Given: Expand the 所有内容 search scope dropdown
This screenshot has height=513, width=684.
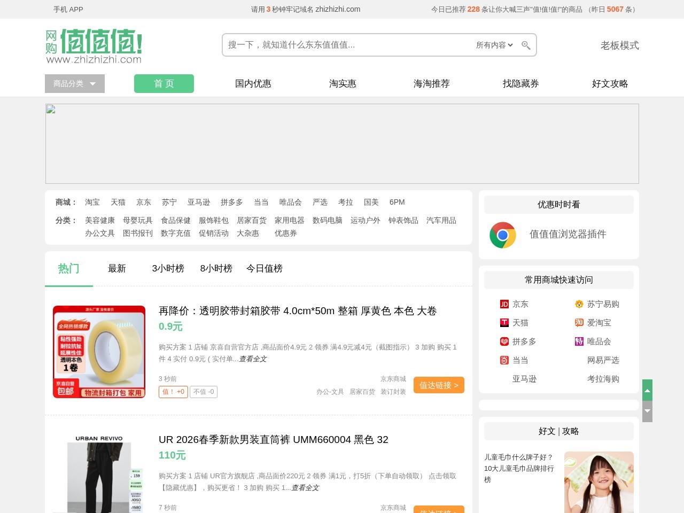Looking at the screenshot, I should click(x=495, y=45).
